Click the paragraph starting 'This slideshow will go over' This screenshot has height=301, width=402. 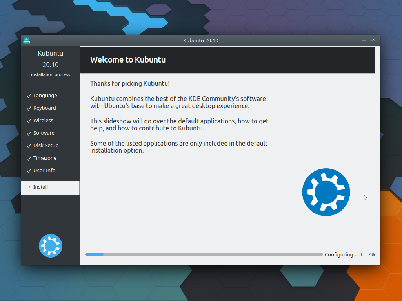click(179, 124)
